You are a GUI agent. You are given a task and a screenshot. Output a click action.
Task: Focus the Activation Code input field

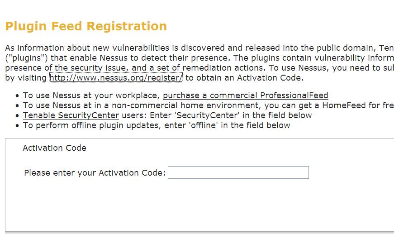pyautogui.click(x=238, y=172)
